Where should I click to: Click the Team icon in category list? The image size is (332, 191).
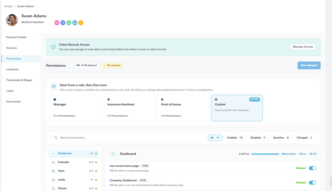click(54, 171)
